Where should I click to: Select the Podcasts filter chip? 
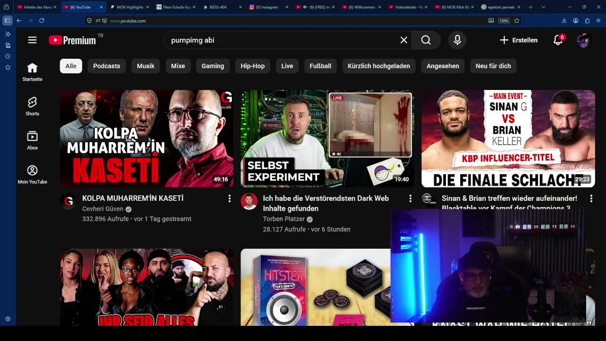point(107,66)
